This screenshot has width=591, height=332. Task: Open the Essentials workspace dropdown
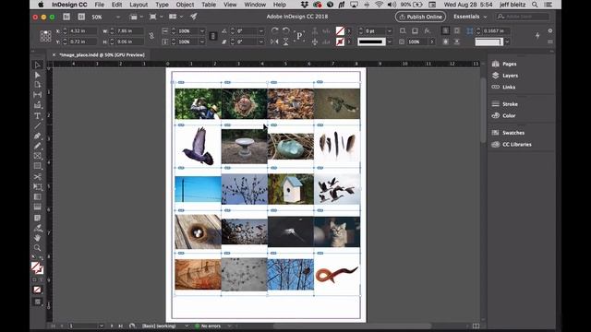tap(470, 17)
